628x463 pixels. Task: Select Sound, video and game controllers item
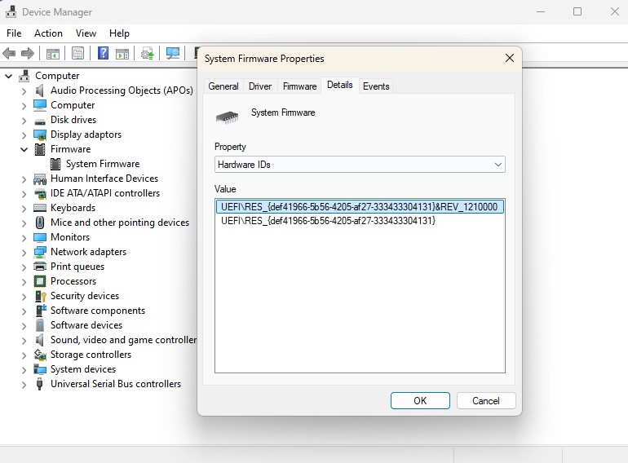pyautogui.click(x=123, y=340)
